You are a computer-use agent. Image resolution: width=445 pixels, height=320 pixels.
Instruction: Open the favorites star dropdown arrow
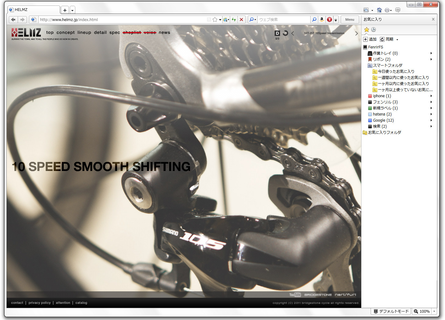tap(220, 20)
